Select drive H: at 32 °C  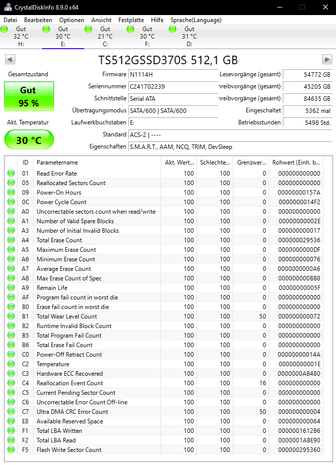click(21, 37)
